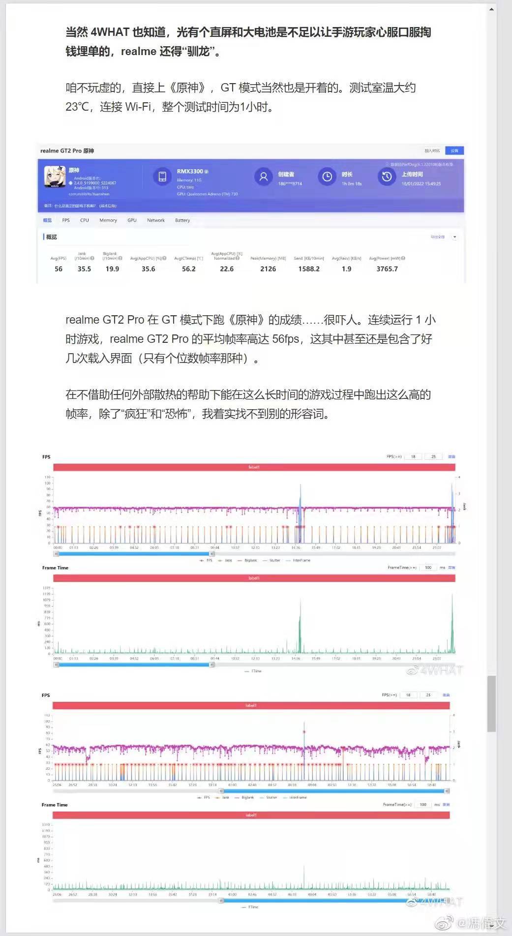This screenshot has width=512, height=936.
Task: Toggle Jank legend in the 00:00 FPS chart
Action: click(x=225, y=560)
